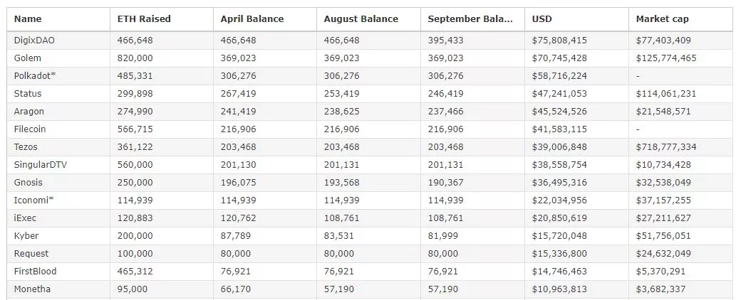Select the DigixDAO name cell

pyautogui.click(x=34, y=41)
